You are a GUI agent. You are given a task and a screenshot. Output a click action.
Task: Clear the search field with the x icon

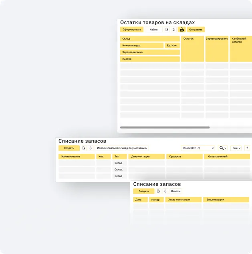click(x=212, y=148)
